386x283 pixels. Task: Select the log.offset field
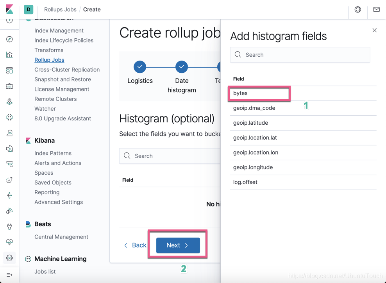[x=303, y=182]
